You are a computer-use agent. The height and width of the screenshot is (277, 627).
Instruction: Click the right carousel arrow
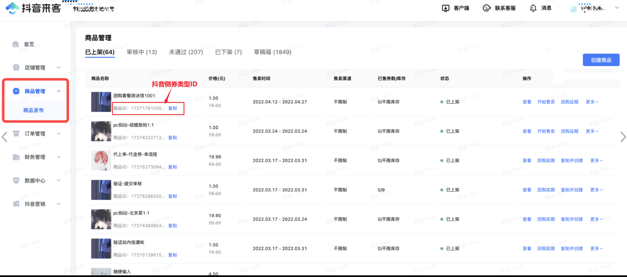(x=623, y=137)
